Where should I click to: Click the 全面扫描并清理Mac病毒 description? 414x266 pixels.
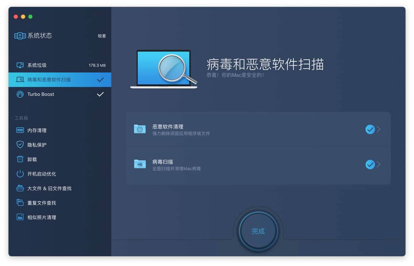(x=176, y=169)
